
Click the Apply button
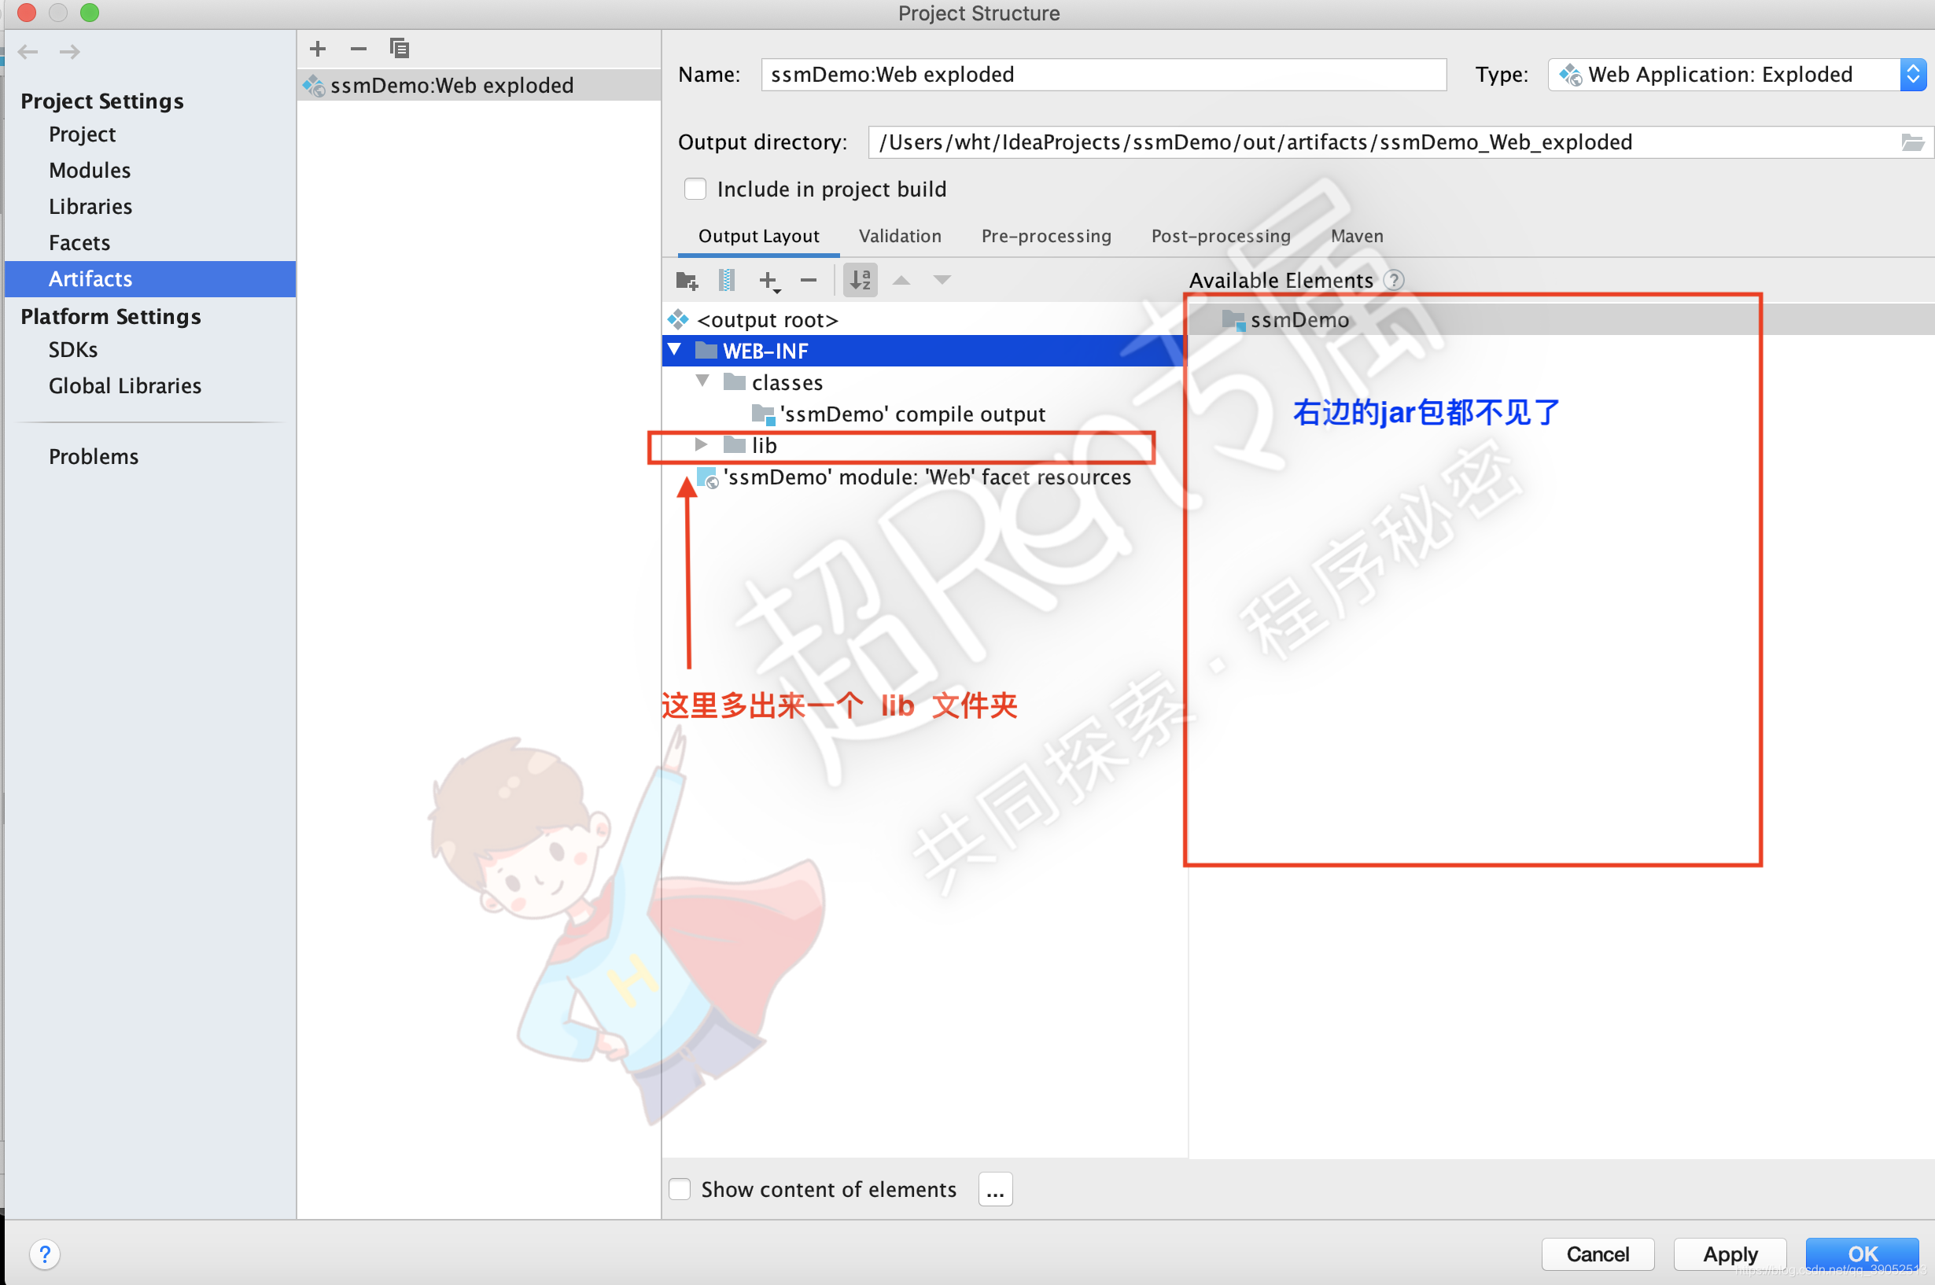[1729, 1254]
